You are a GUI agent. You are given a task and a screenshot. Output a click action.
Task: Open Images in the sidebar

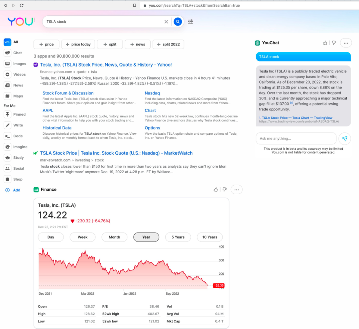[x=15, y=64]
